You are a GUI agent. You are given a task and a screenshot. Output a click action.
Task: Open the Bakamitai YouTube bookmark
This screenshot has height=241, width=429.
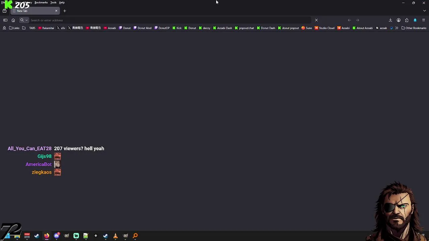coord(46,28)
